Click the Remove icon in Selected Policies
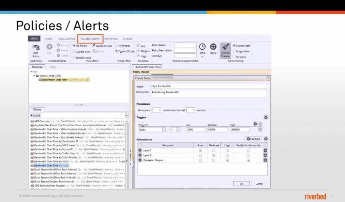Screen dimensions: 345x202 pyautogui.click(x=58, y=45)
